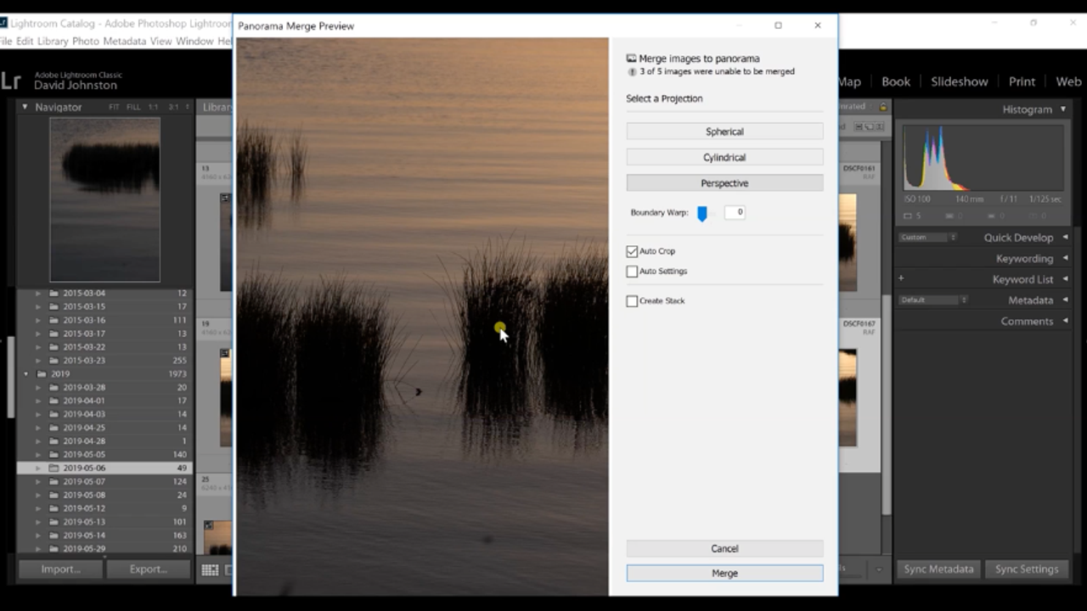
Task: Expand the 2019-05-06 folder
Action: pyautogui.click(x=37, y=468)
